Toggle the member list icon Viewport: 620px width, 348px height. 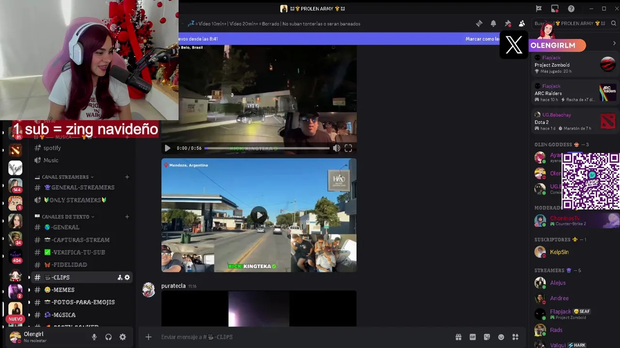tap(522, 24)
